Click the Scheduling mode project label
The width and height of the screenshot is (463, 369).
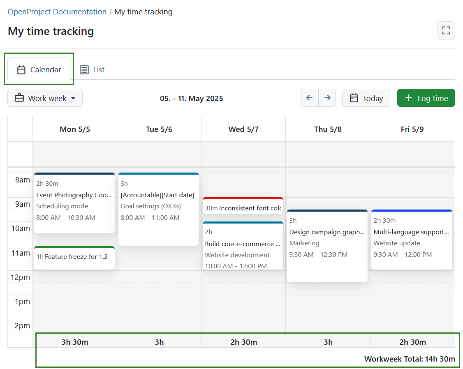(x=62, y=206)
